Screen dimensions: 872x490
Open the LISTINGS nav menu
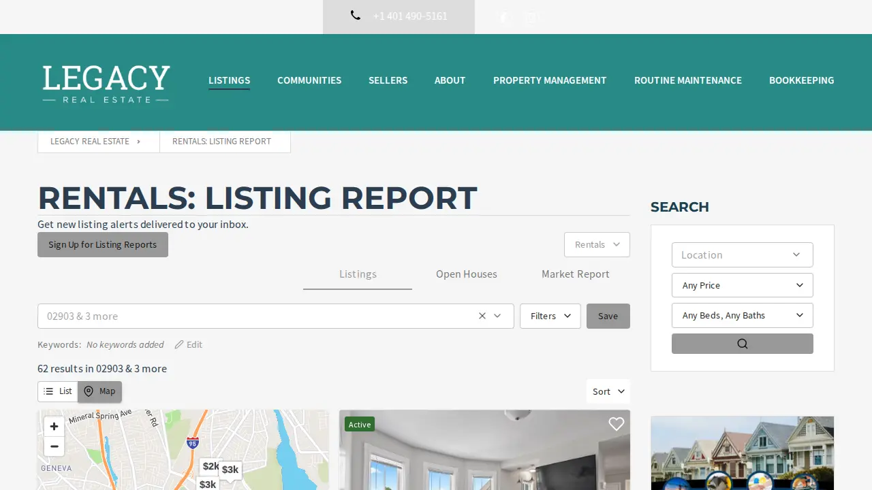point(229,80)
